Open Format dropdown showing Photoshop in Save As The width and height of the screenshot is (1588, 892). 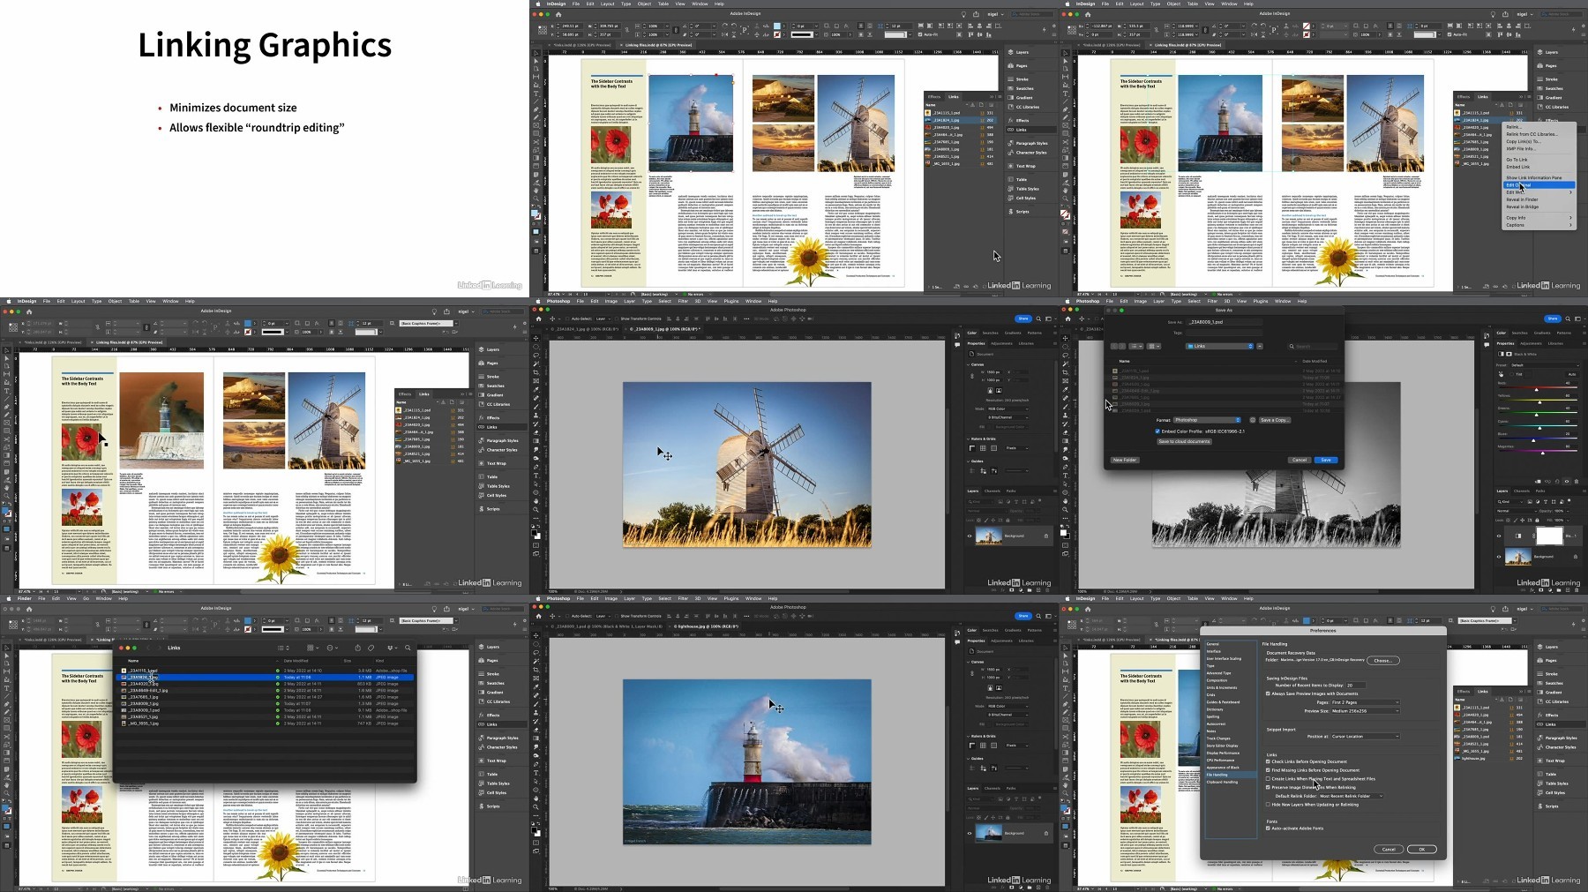click(1207, 420)
